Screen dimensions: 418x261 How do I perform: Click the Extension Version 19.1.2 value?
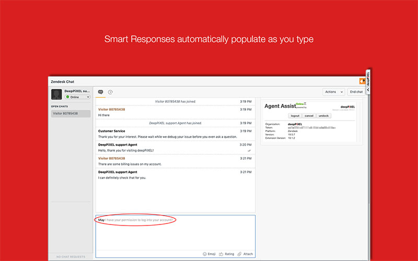tap(292, 138)
